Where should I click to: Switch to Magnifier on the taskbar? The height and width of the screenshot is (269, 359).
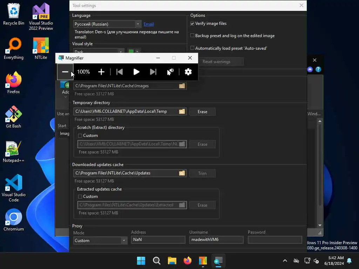coord(218,261)
